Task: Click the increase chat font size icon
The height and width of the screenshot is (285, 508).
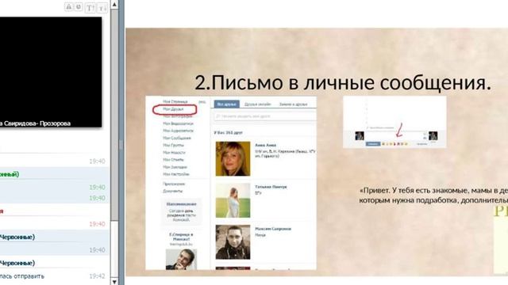Action: 90,8
